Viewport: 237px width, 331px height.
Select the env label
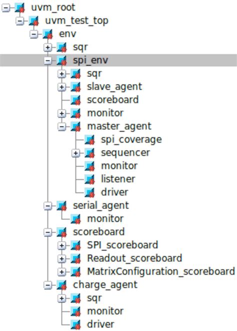[67, 34]
